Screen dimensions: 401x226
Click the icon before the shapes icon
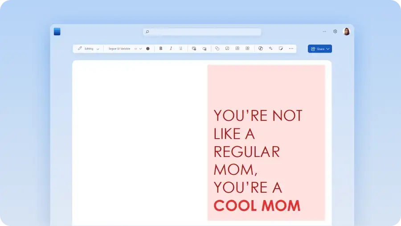[x=205, y=49]
